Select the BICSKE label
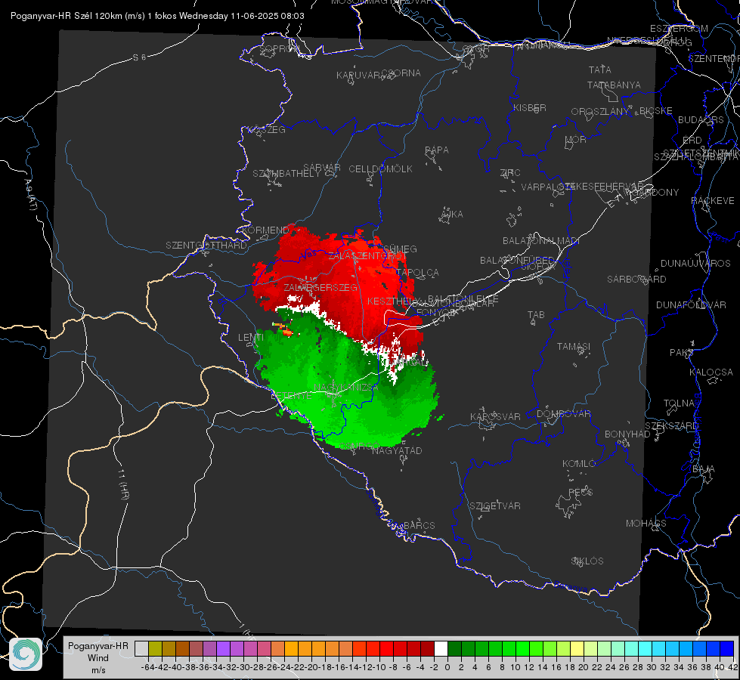The width and height of the screenshot is (740, 680). click(x=656, y=111)
